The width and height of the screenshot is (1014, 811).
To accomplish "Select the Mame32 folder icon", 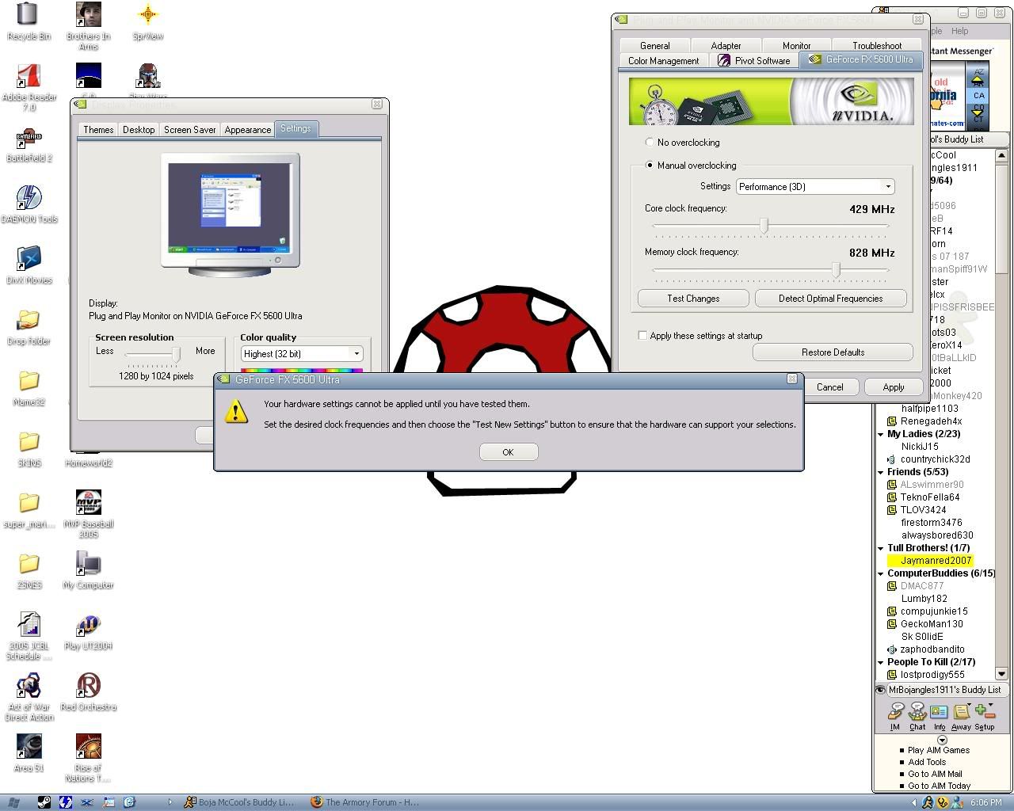I will (x=29, y=386).
